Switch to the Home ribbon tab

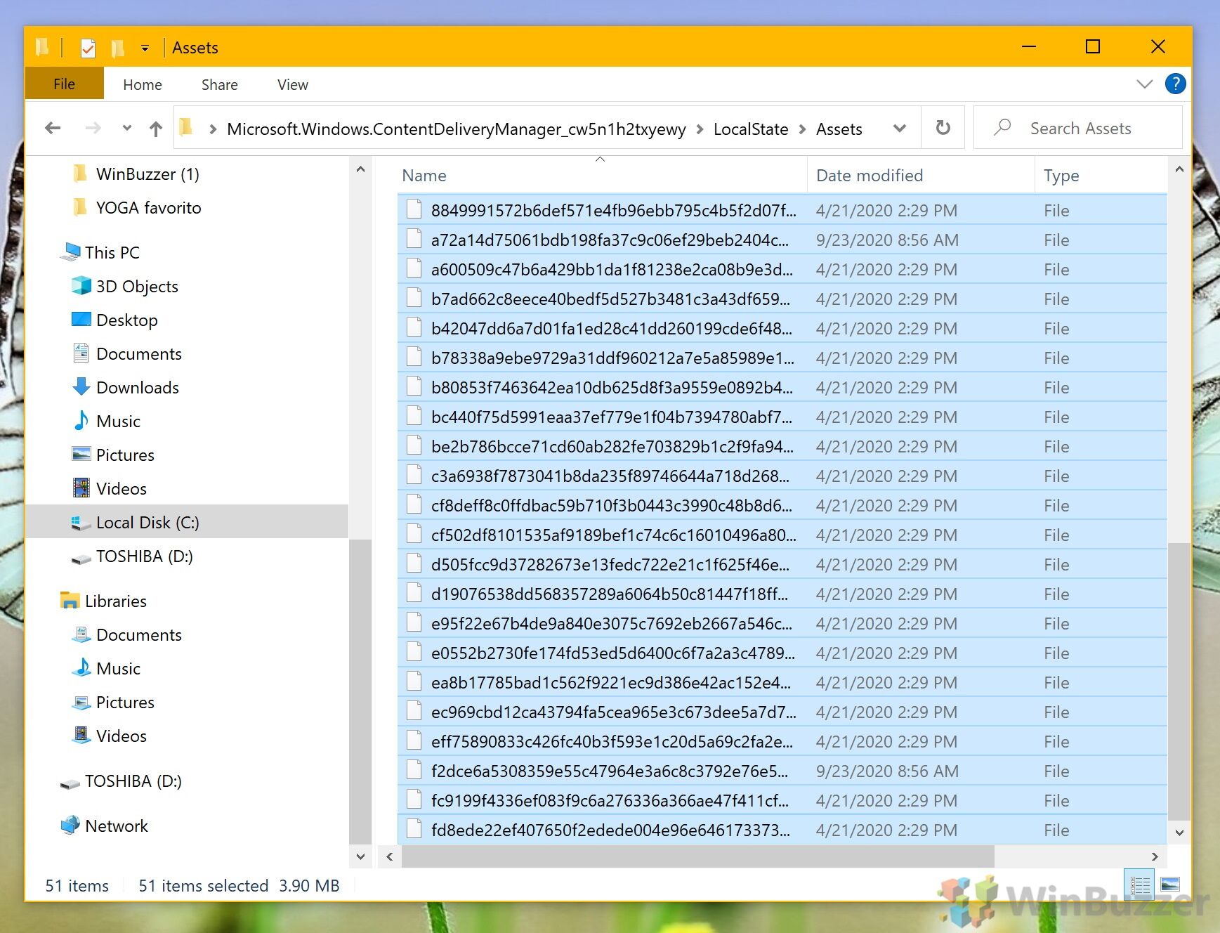point(143,84)
